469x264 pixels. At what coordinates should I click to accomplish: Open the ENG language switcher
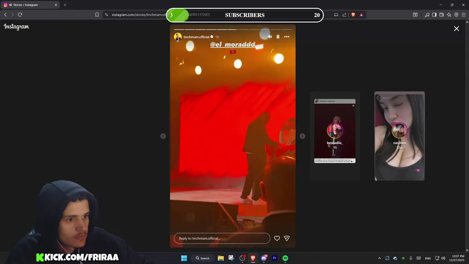428,258
